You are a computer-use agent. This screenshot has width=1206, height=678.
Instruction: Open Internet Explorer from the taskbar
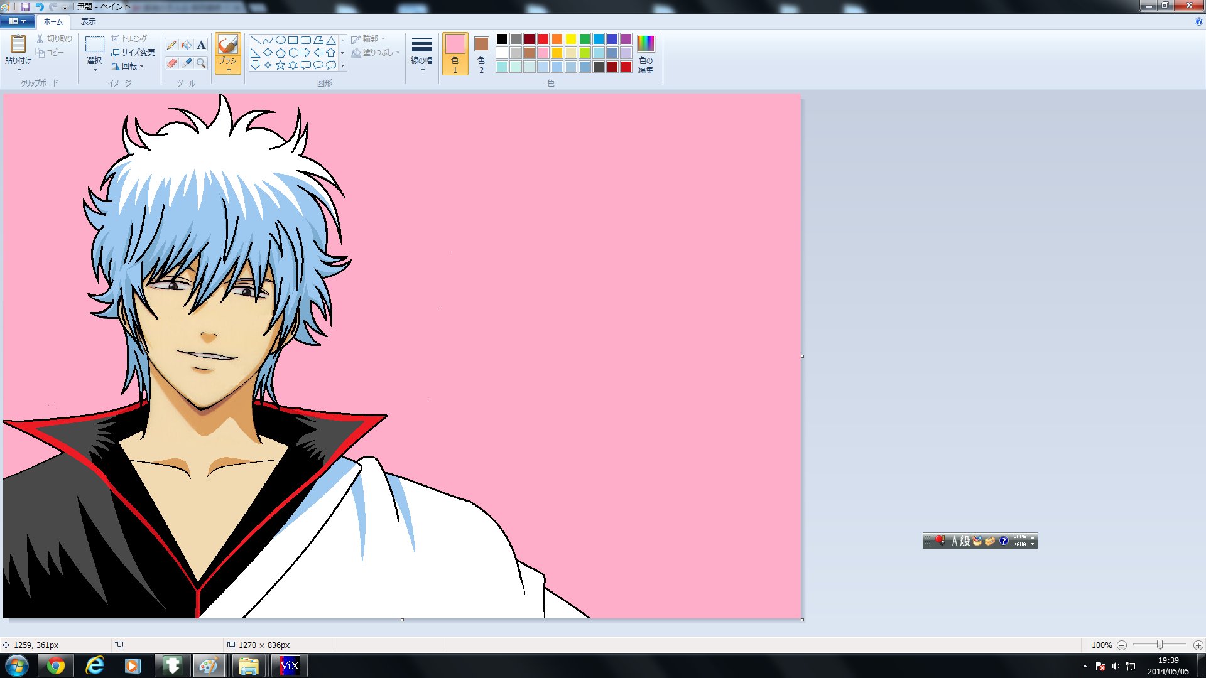pos(94,665)
